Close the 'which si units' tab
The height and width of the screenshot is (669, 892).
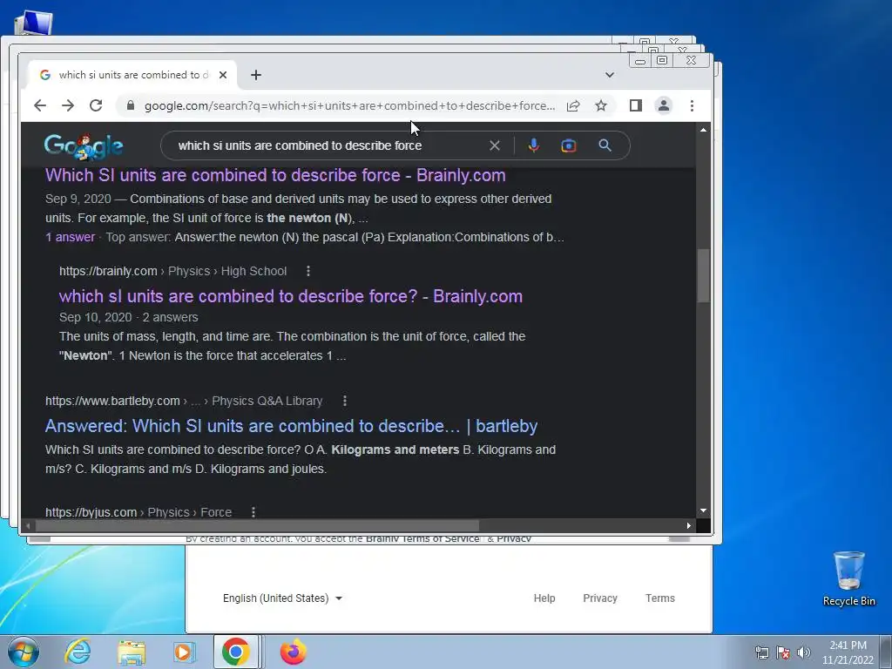point(223,75)
